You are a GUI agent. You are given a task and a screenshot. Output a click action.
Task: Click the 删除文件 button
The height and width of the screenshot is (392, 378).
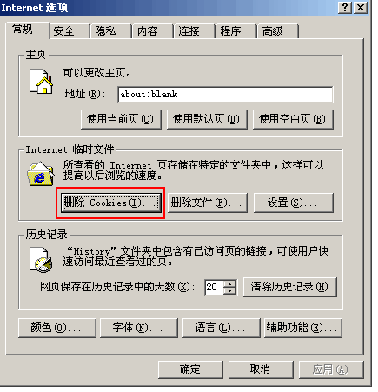[208, 203]
